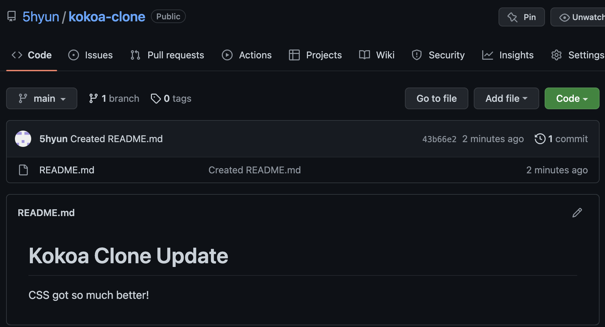Image resolution: width=605 pixels, height=327 pixels.
Task: Click the Projects table icon
Action: [x=294, y=55]
